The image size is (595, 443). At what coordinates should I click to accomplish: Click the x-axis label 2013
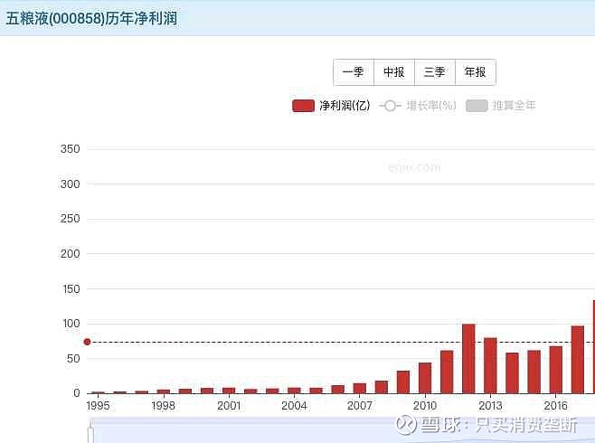click(490, 405)
